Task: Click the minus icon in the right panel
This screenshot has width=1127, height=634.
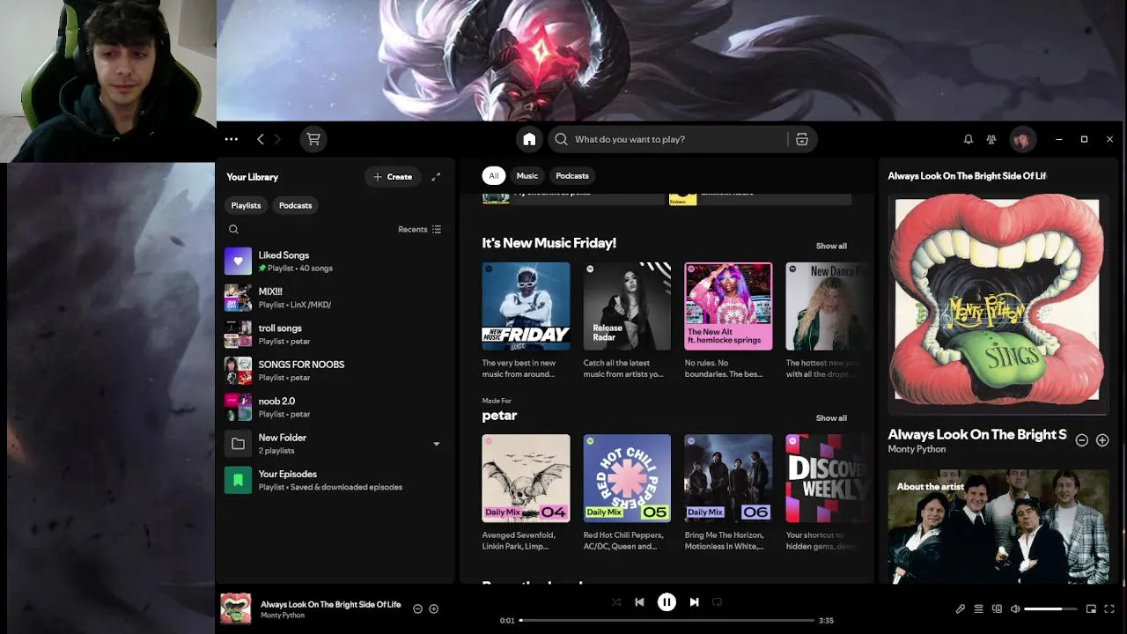Action: tap(1081, 440)
